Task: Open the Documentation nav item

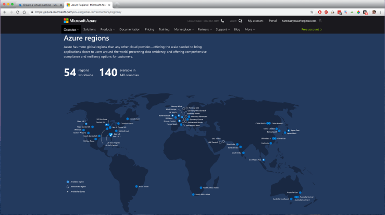Action: point(130,30)
